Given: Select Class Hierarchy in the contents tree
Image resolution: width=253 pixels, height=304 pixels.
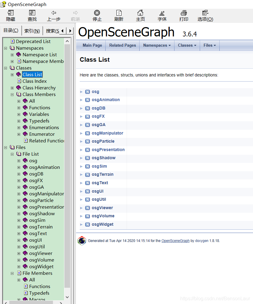Looking at the screenshot, I should [39, 88].
